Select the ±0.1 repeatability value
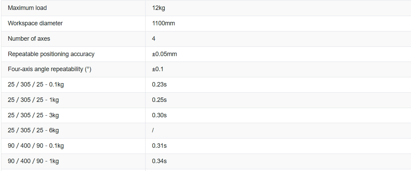This screenshot has width=411, height=171. pos(158,69)
